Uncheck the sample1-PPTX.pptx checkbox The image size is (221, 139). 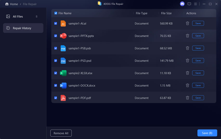point(56,36)
